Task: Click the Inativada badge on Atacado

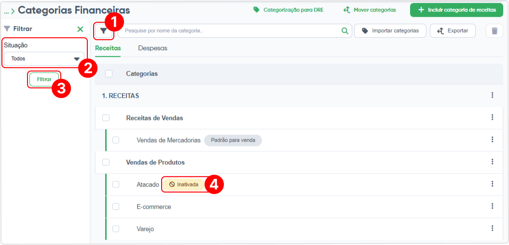Action: (183, 184)
